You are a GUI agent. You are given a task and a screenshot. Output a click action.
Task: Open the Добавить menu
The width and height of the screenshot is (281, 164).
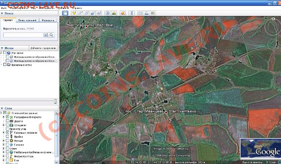pyautogui.click(x=63, y=8)
